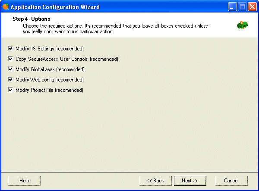The image size is (259, 191).
Task: Cancel the configuration wizard
Action: (231, 181)
